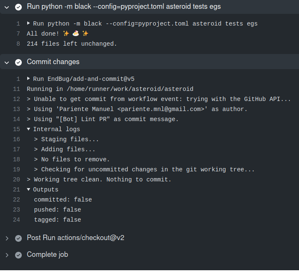Click the Commit changes step title

point(53,62)
